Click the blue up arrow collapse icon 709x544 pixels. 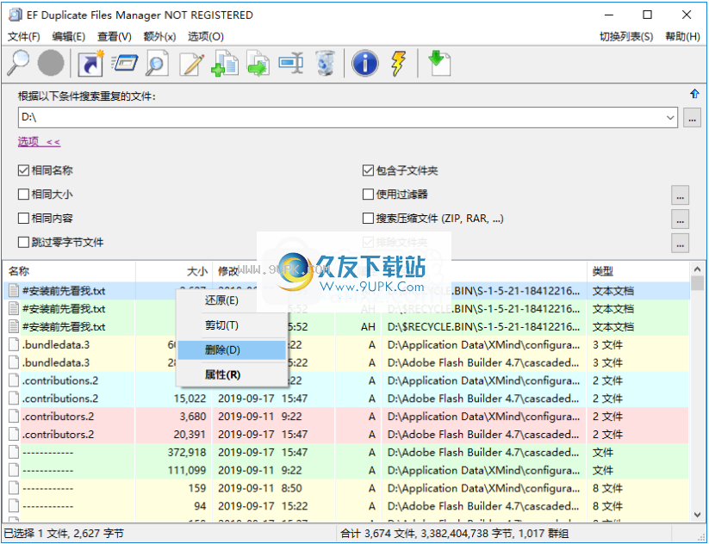click(x=694, y=94)
